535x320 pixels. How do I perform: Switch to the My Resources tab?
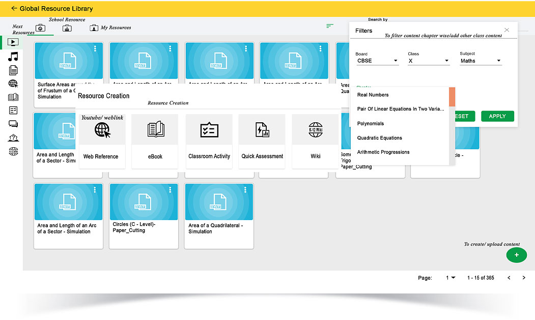pyautogui.click(x=110, y=28)
